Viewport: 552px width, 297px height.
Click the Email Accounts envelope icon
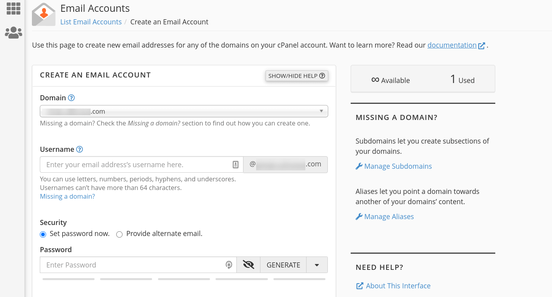[x=43, y=14]
